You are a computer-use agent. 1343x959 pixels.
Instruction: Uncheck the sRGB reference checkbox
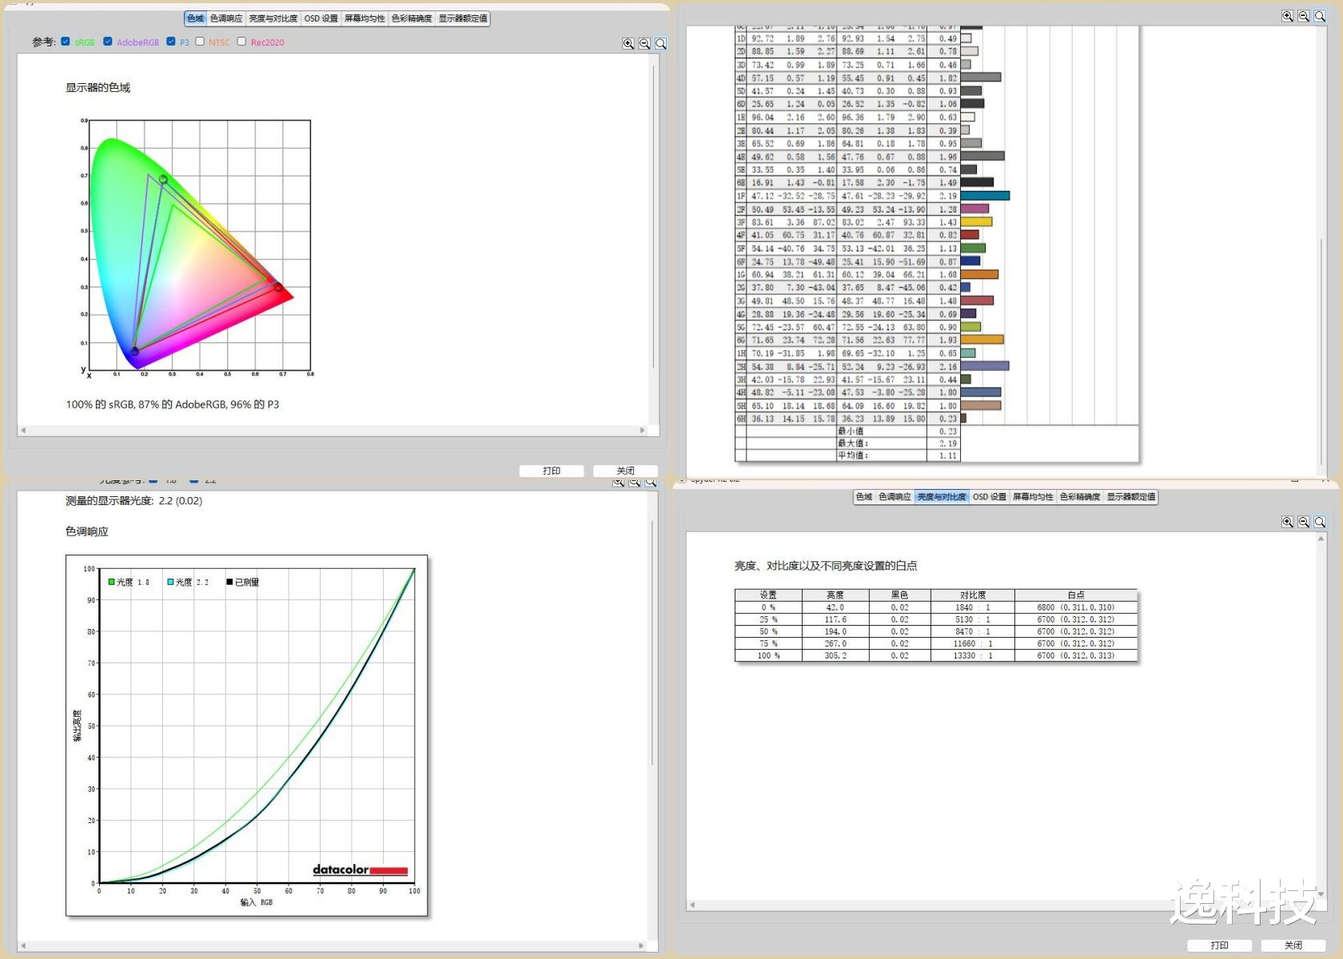[x=66, y=42]
